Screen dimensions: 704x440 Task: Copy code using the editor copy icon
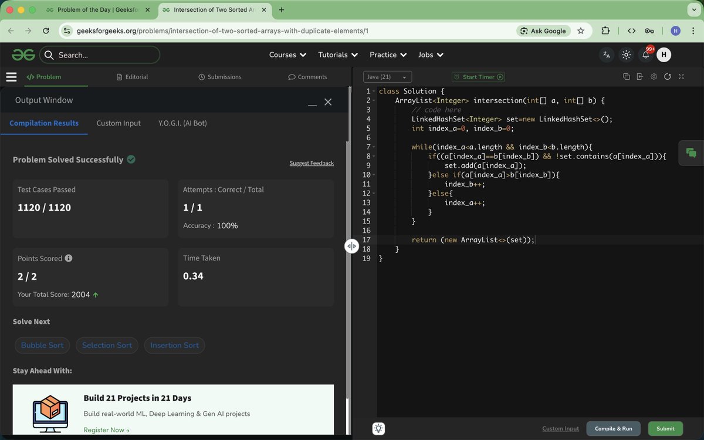626,77
